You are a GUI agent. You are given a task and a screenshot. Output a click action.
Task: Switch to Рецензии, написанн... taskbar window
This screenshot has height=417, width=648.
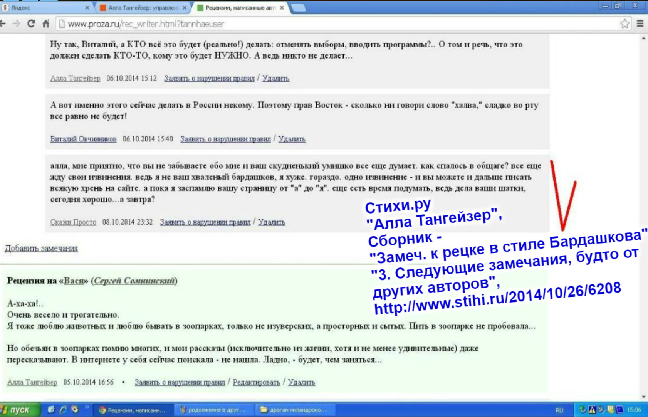133,410
